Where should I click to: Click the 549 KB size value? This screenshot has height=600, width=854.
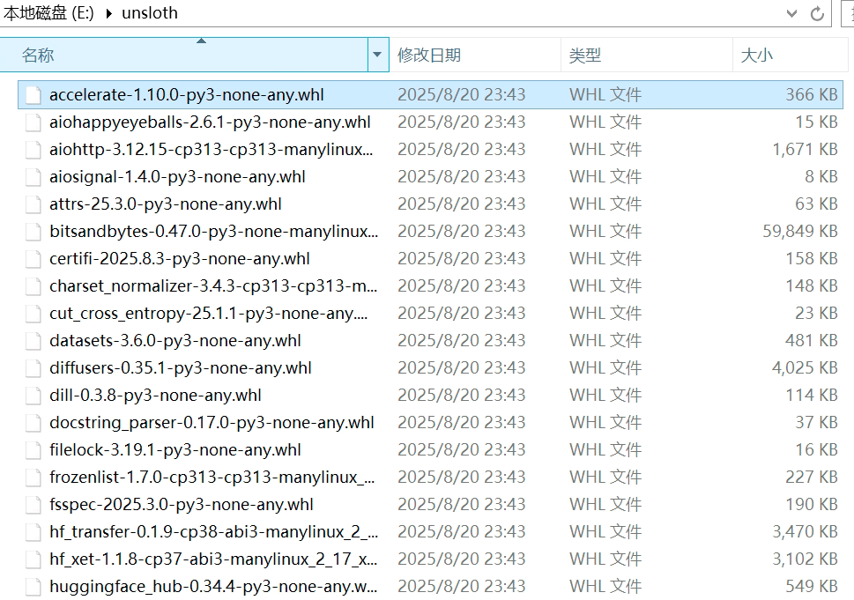coord(812,587)
